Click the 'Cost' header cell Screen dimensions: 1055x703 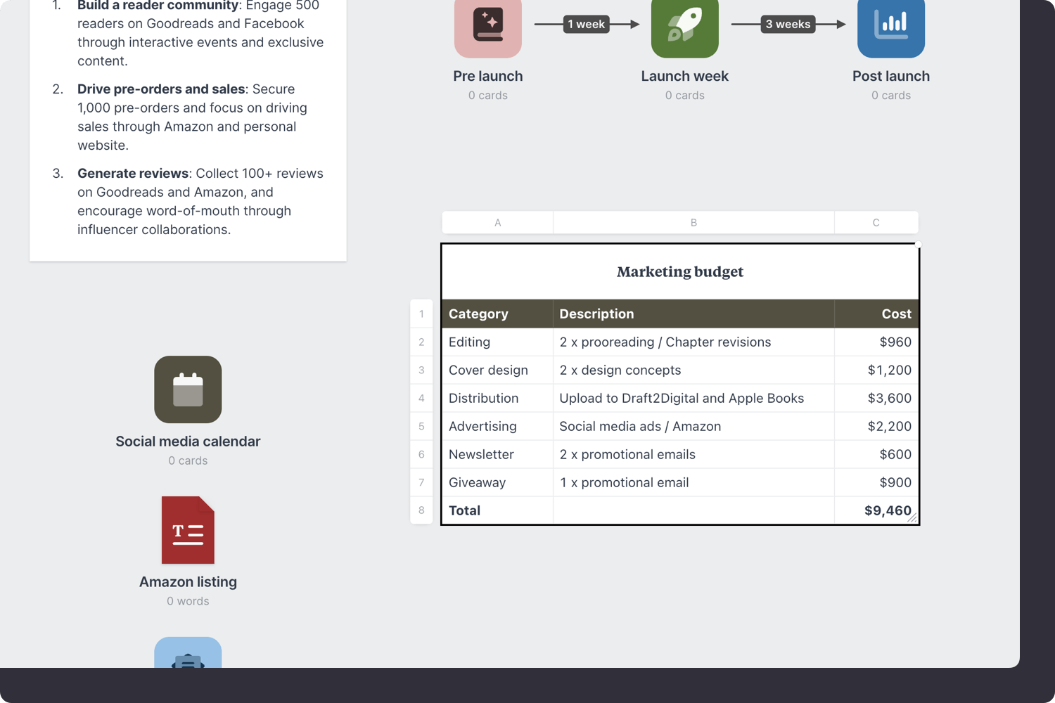(x=876, y=314)
